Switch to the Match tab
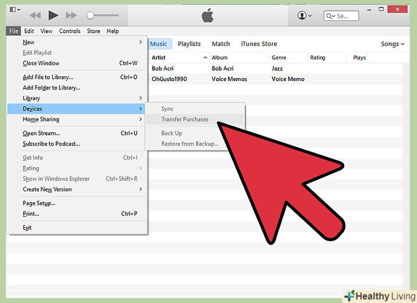The width and height of the screenshot is (417, 303). pos(221,44)
